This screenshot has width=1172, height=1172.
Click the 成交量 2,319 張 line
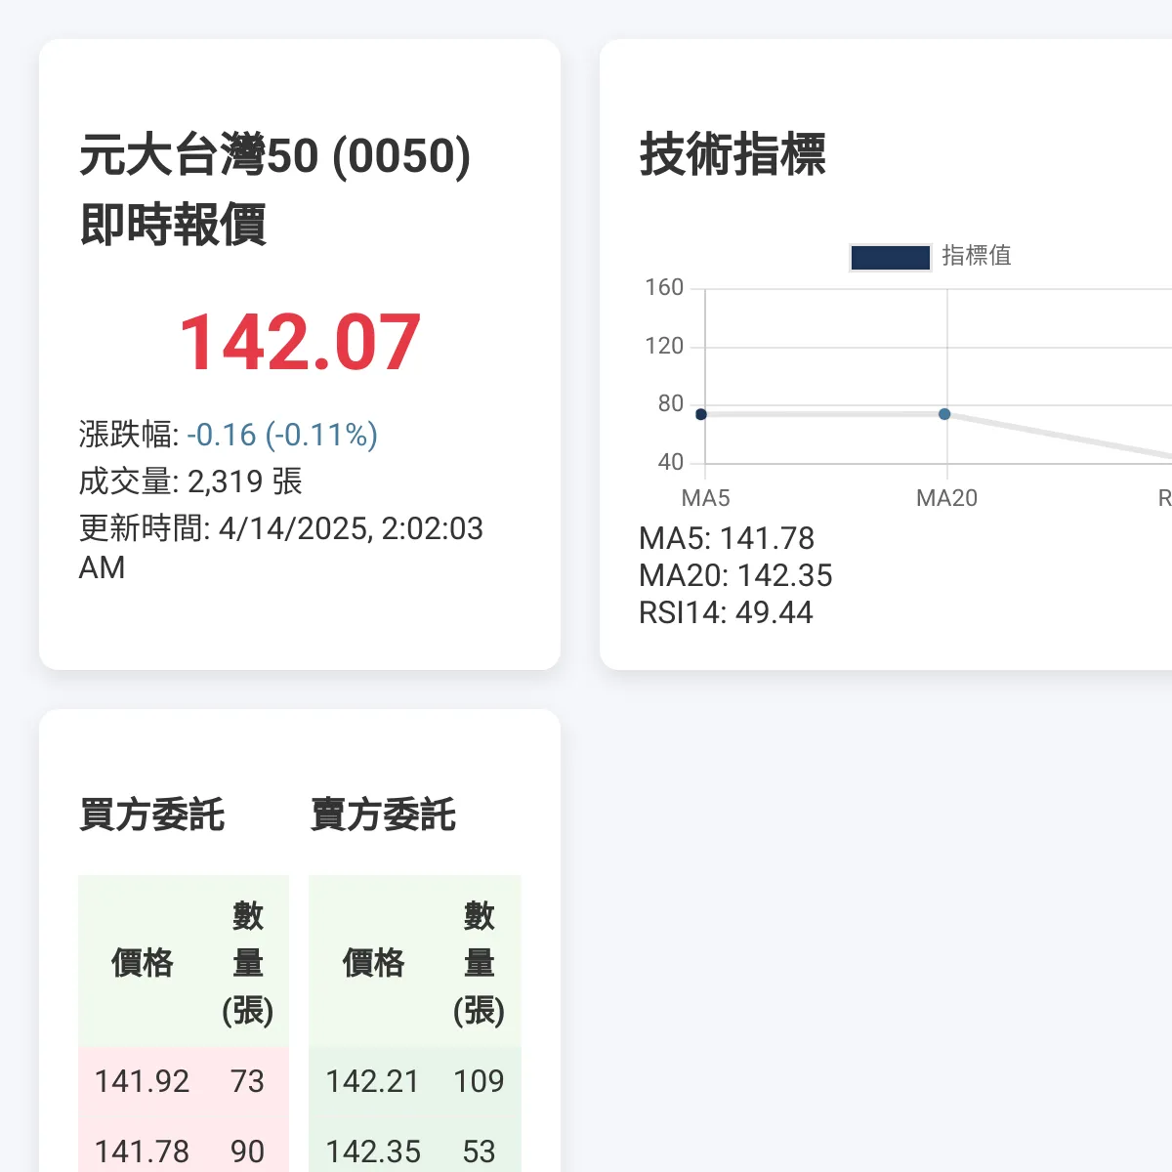(x=190, y=481)
